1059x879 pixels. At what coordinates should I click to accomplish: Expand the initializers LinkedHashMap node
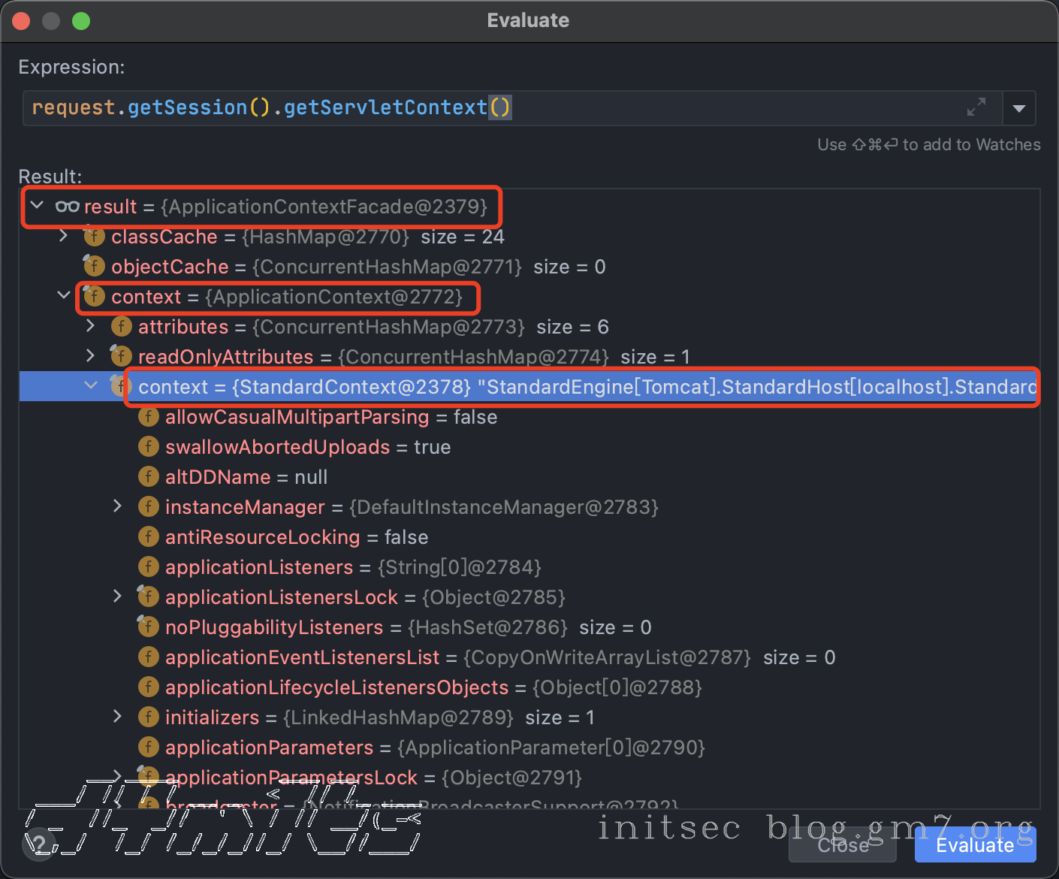(118, 717)
